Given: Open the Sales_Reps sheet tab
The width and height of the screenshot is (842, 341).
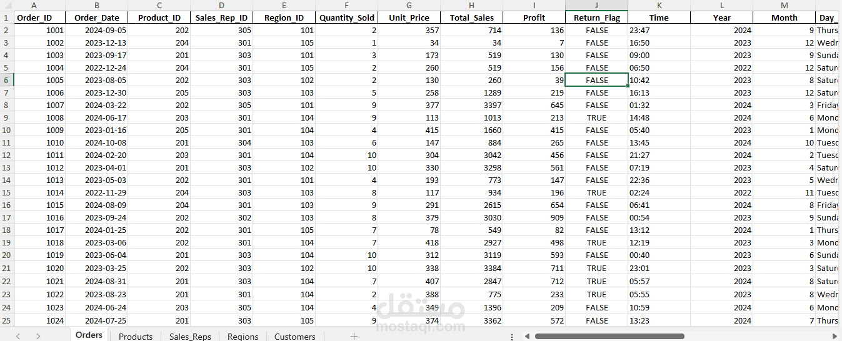Looking at the screenshot, I should pos(190,336).
